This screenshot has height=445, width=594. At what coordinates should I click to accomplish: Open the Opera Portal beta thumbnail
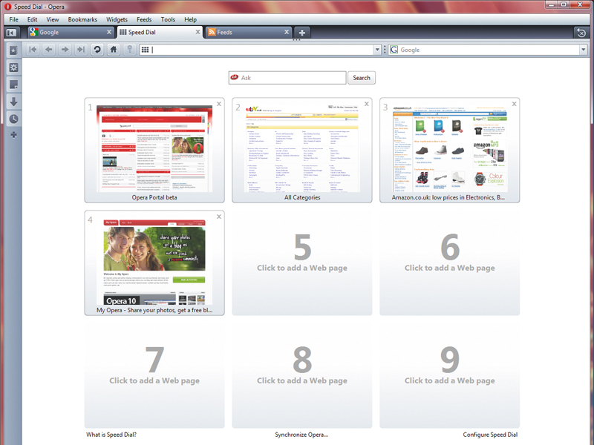[154, 151]
